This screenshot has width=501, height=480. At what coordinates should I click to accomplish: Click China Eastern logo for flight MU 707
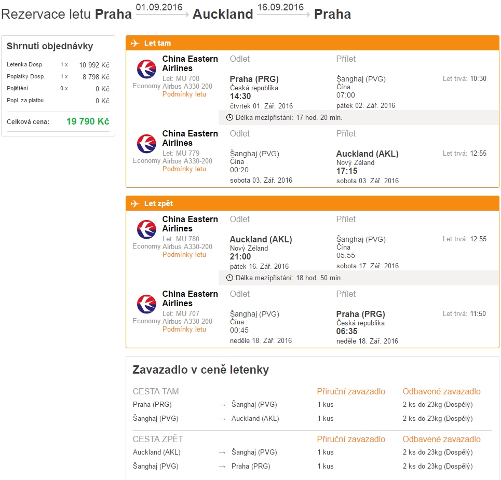146,304
